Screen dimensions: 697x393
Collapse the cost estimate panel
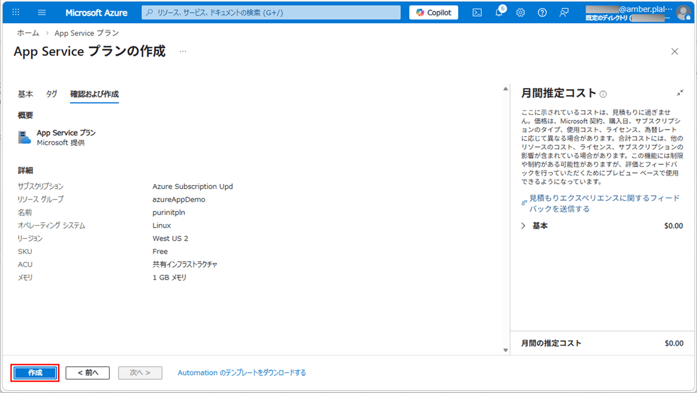[680, 93]
